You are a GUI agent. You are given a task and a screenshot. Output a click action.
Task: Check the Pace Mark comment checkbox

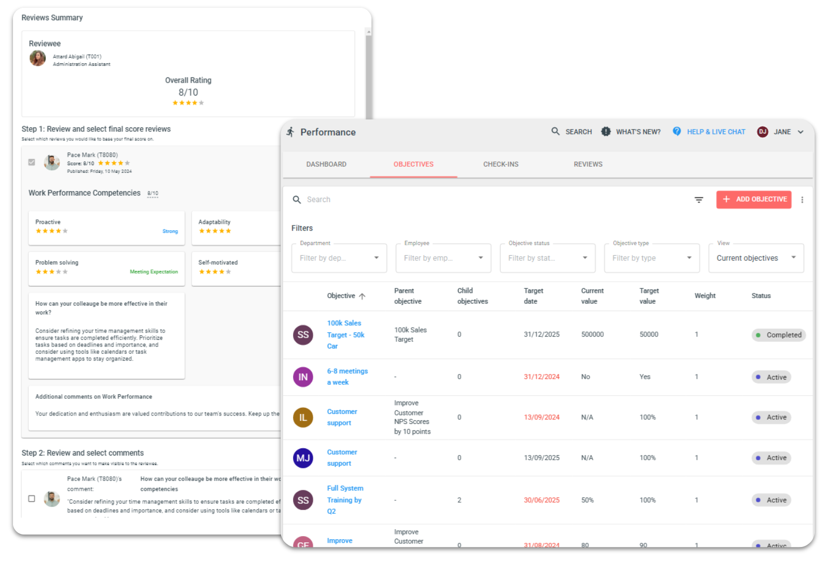32,499
